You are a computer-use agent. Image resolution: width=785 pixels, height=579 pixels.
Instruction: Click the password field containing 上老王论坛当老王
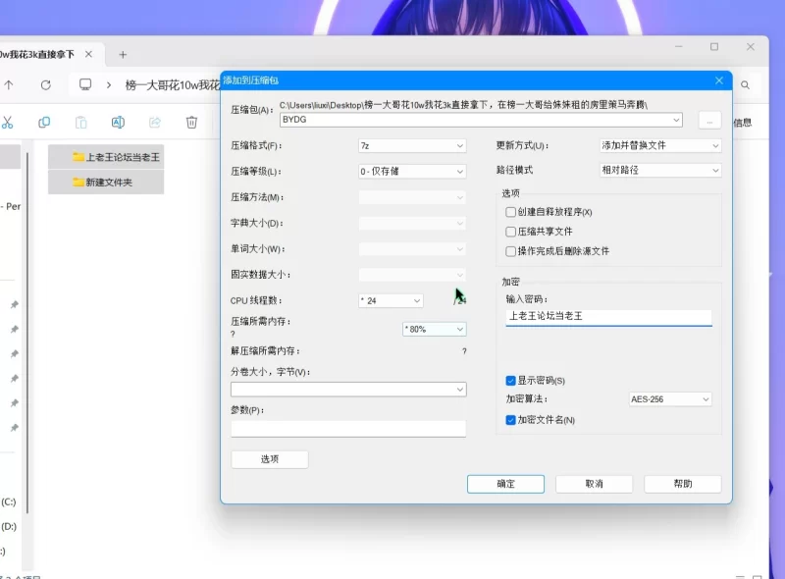[x=608, y=317]
